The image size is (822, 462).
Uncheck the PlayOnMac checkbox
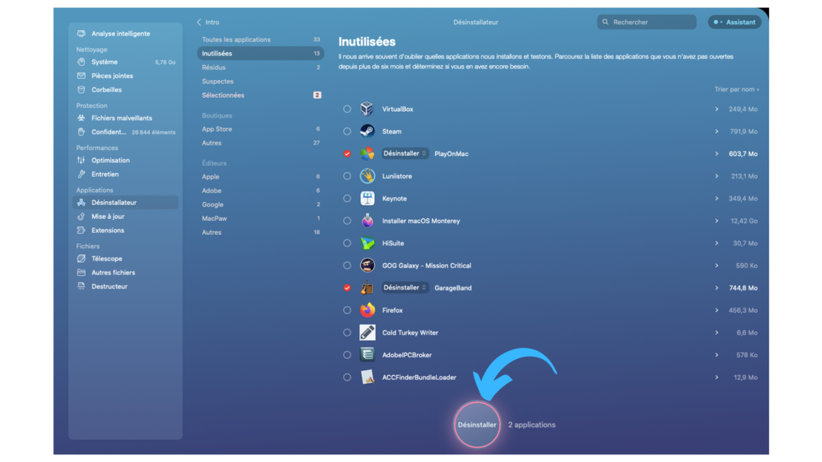point(347,154)
